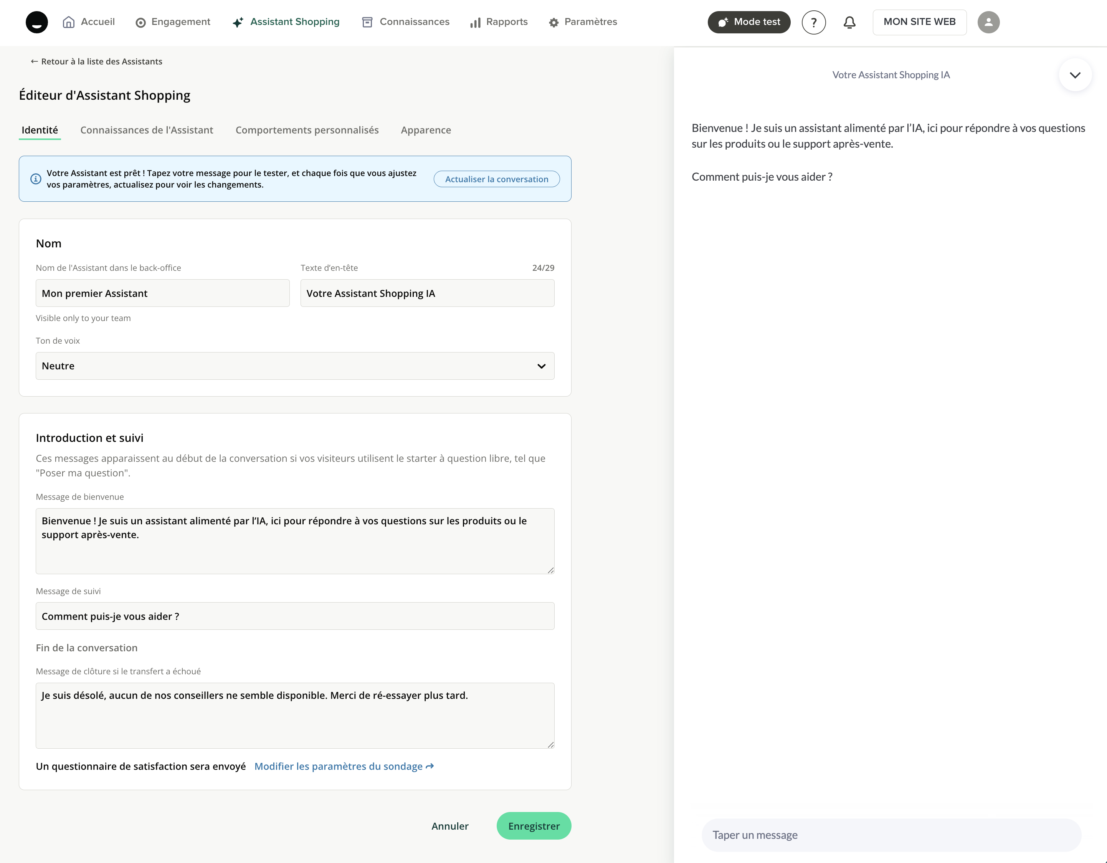Click the Connaissances archive box icon

[367, 22]
